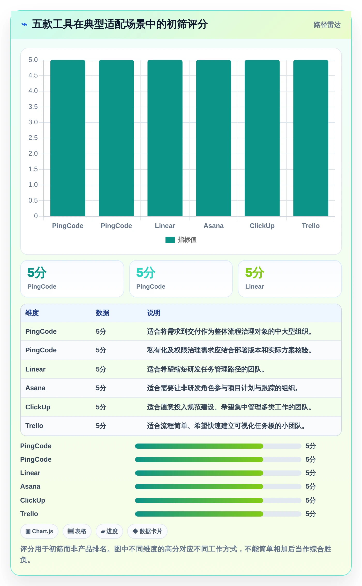Click the Trello x-axis label under the chart
Viewport: 362px width, 586px height.
click(x=311, y=226)
